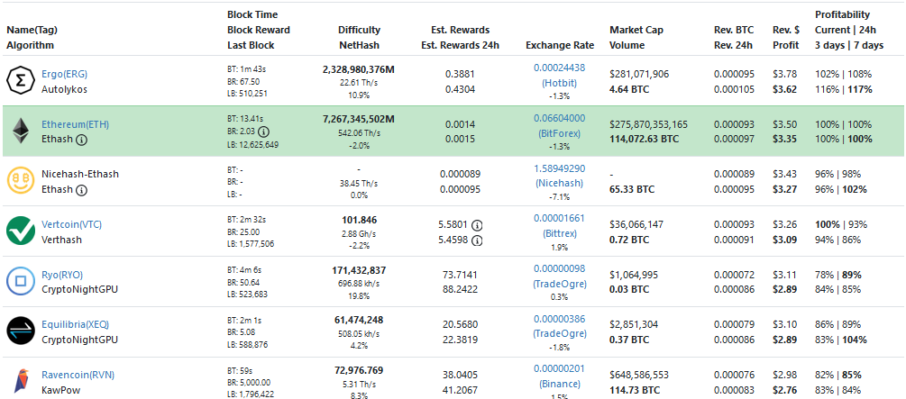Click the Ryo coin square logo
Screen dimensions: 906x399
[x=20, y=282]
